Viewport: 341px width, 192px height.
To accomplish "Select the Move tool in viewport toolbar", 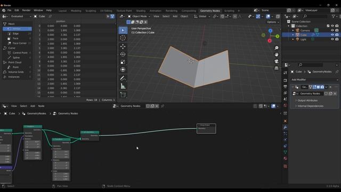I will click(x=123, y=46).
